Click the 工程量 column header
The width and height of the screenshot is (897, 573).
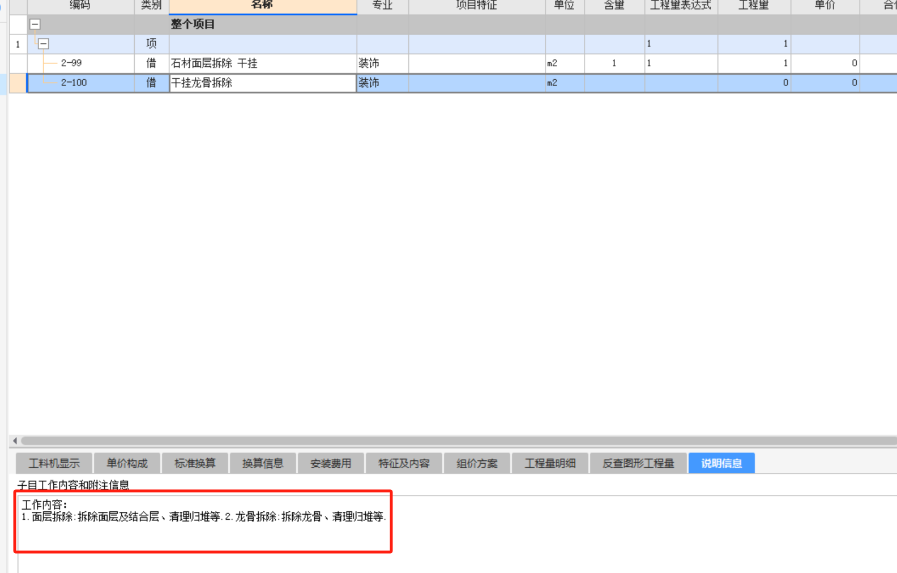coord(754,6)
